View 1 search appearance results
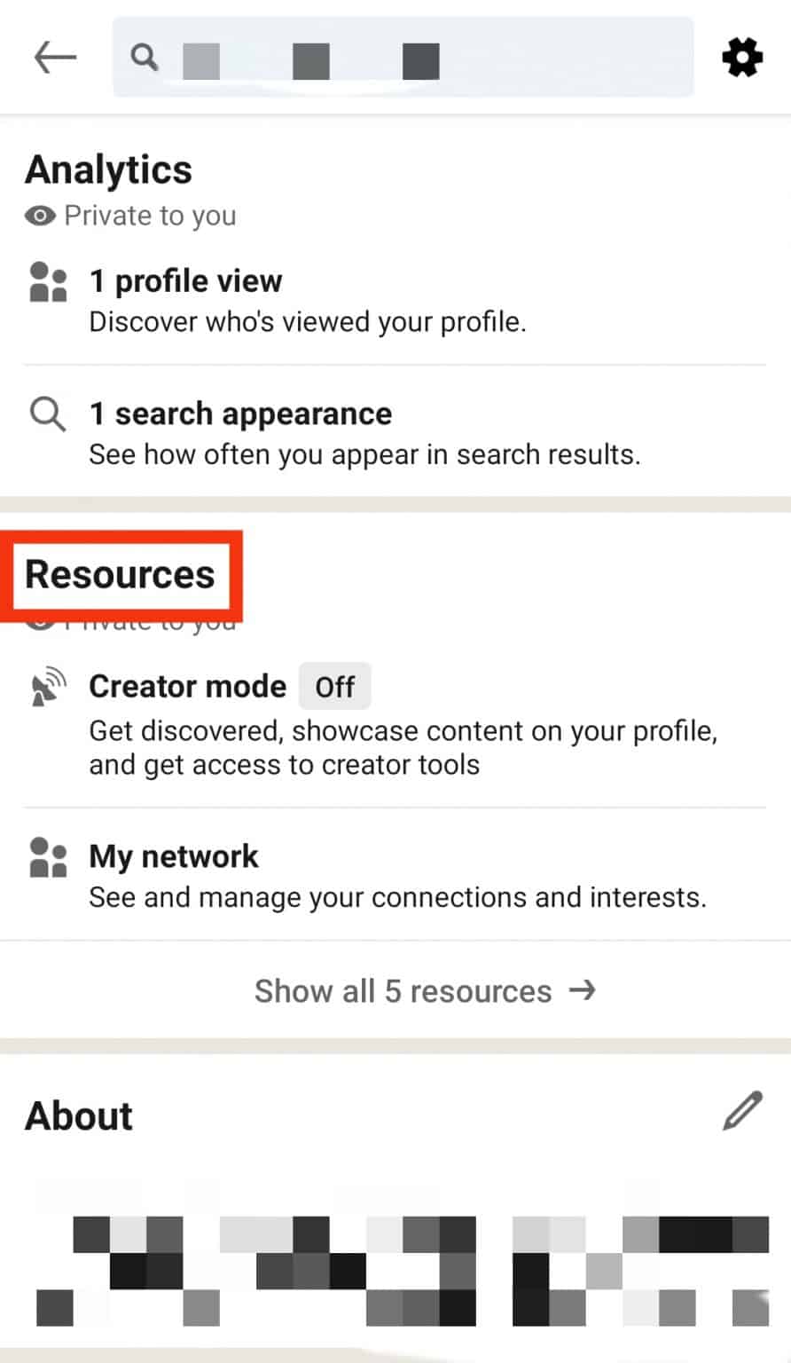Screen dimensions: 791x1363 [x=239, y=414]
